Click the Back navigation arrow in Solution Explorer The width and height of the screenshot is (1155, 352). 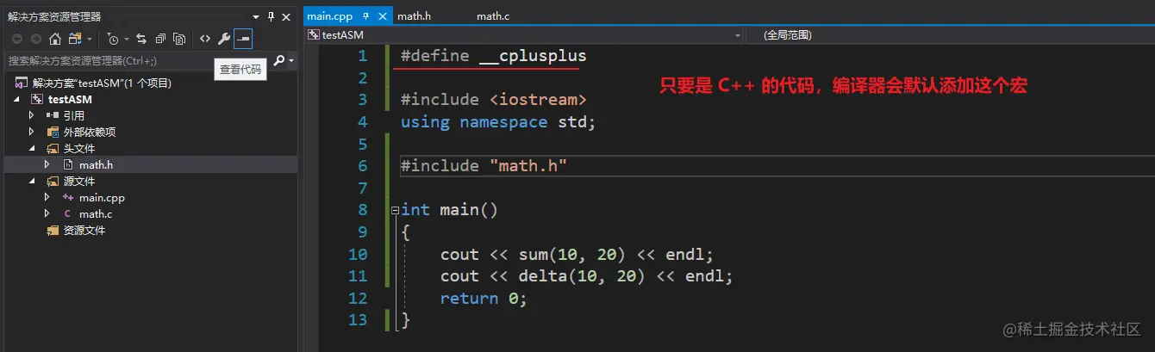(17, 39)
